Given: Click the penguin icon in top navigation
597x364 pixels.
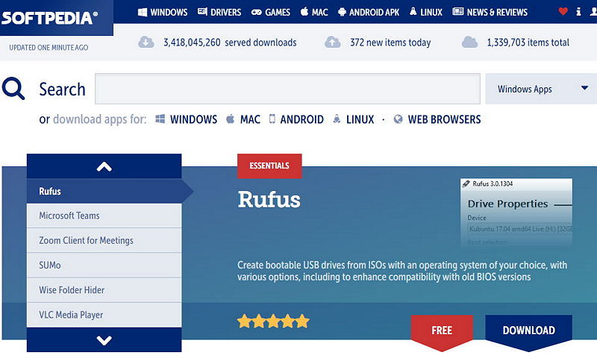Looking at the screenshot, I should point(413,11).
